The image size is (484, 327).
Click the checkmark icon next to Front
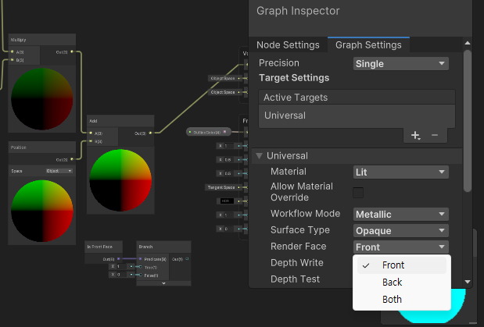pos(366,265)
